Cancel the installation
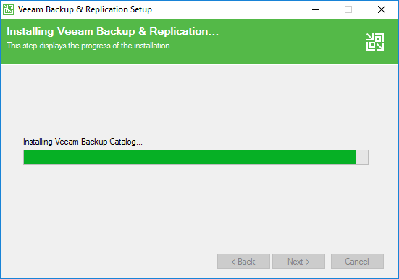399x279 pixels. point(357,261)
